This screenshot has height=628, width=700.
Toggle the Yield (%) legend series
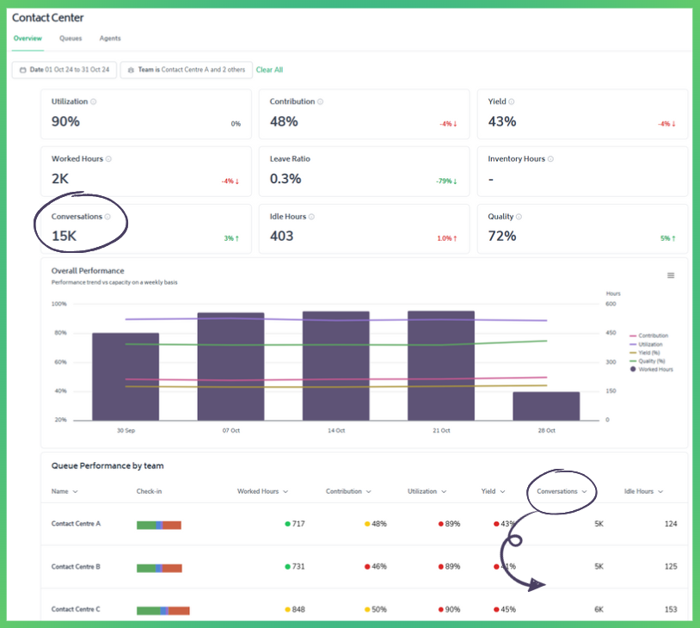pos(645,353)
